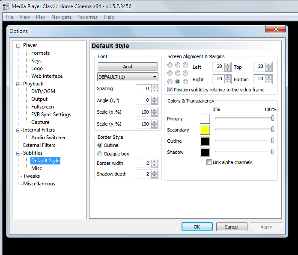The image size is (298, 255).
Task: Increase Angle (z) value with up arrow
Action: pyautogui.click(x=154, y=98)
